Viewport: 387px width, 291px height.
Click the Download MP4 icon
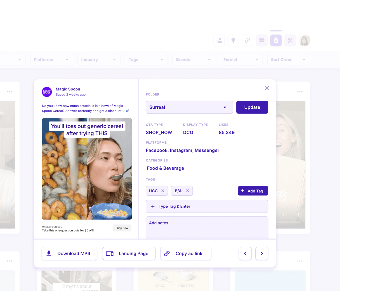point(49,253)
